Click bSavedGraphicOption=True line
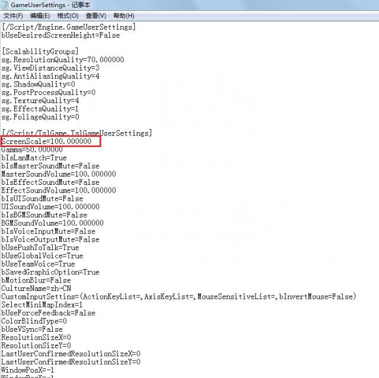Viewport: 379px width, 378px height. (x=50, y=273)
